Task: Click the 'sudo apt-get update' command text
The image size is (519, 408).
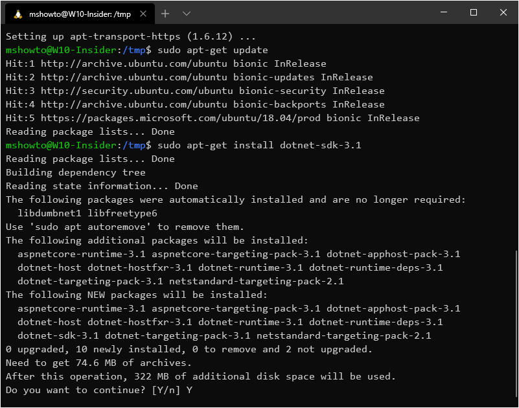Action: [x=213, y=51]
